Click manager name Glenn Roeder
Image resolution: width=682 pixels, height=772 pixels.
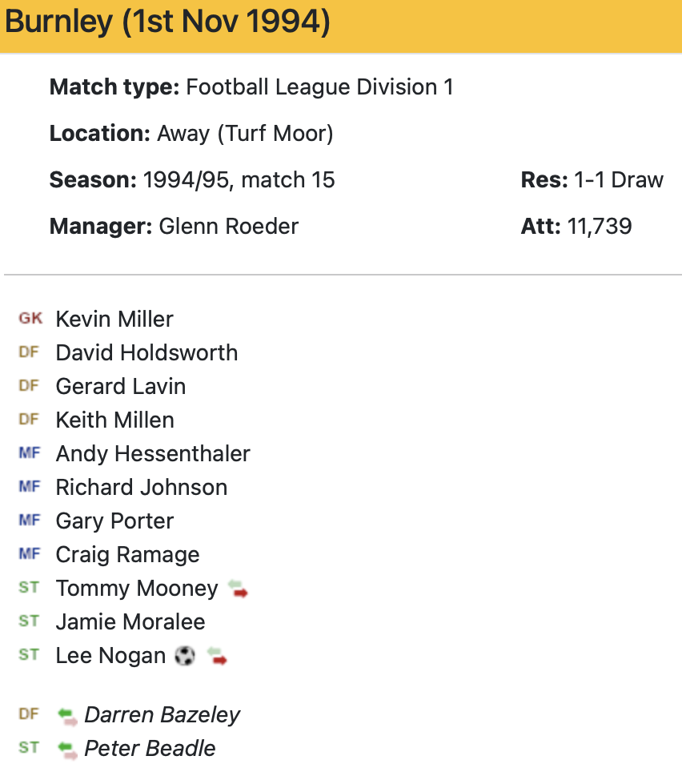click(x=228, y=227)
